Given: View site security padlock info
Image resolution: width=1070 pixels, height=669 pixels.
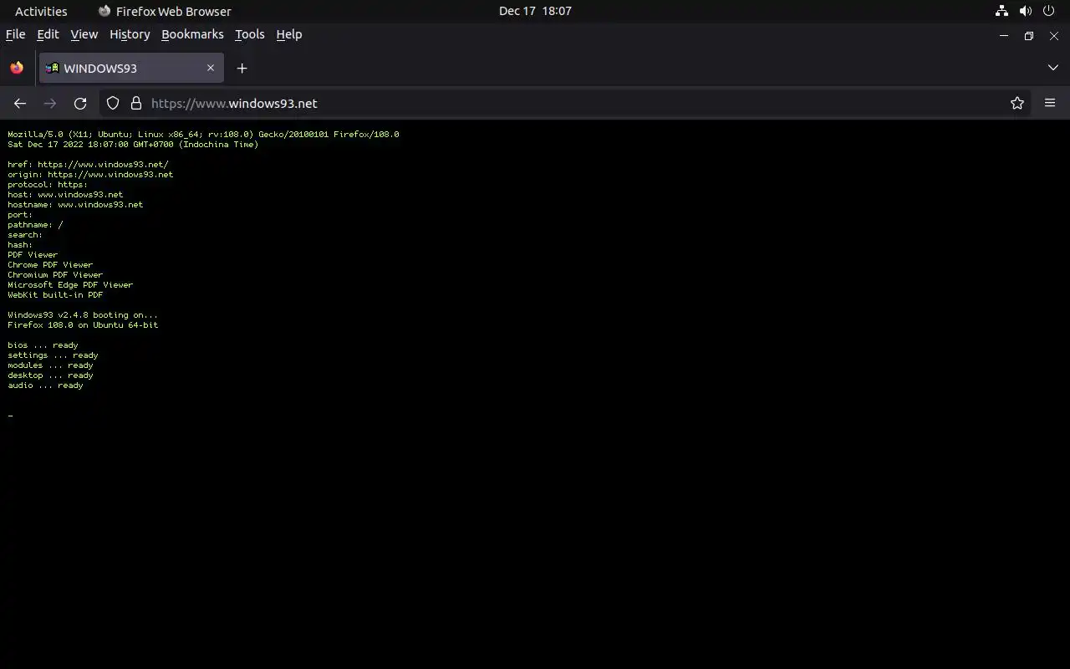Looking at the screenshot, I should click(x=136, y=104).
